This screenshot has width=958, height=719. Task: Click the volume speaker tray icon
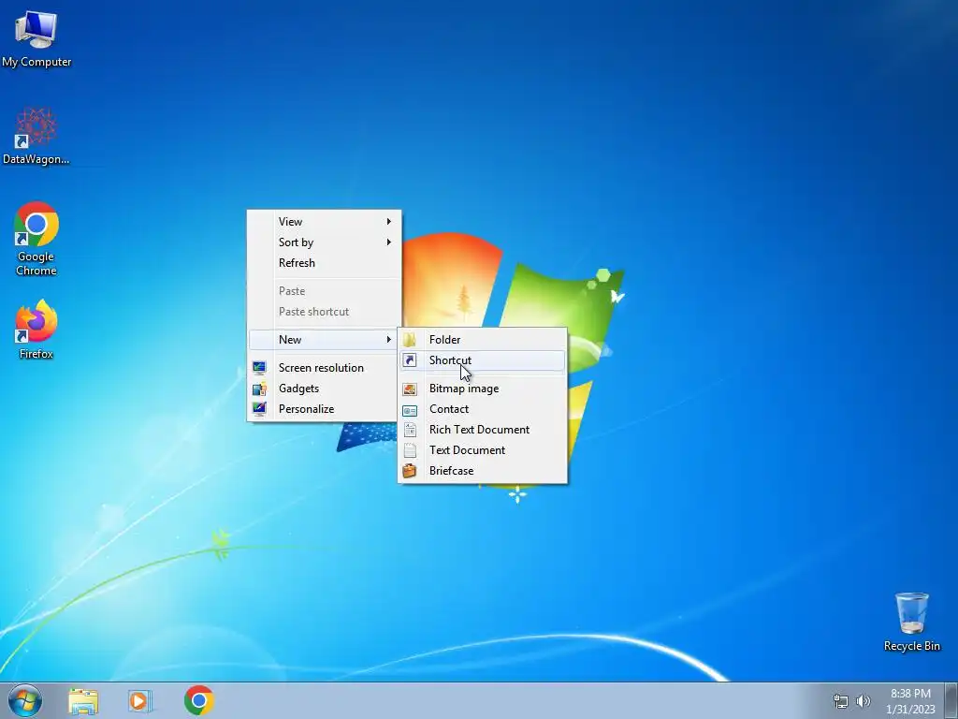(x=864, y=701)
